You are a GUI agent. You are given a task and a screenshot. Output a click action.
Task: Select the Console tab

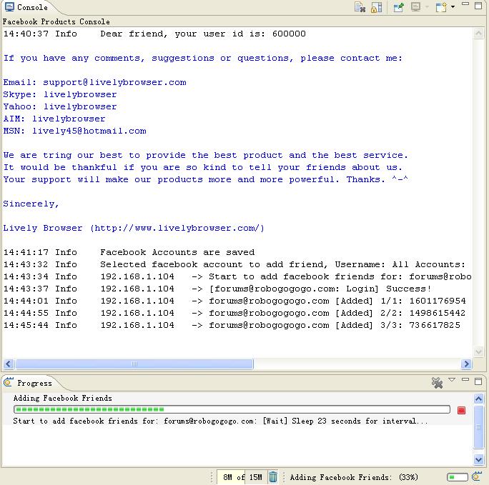coord(27,7)
